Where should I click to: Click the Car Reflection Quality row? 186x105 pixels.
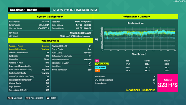pos(29,73)
